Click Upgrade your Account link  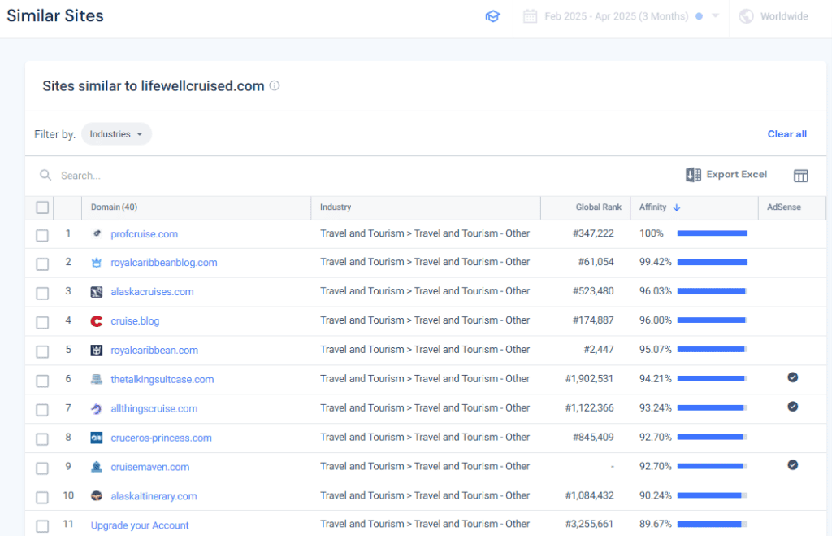pyautogui.click(x=140, y=525)
